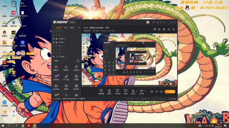This screenshot has width=229, height=128.
Task: Switch orientation pill next to the app logo
Action: pos(73,22)
